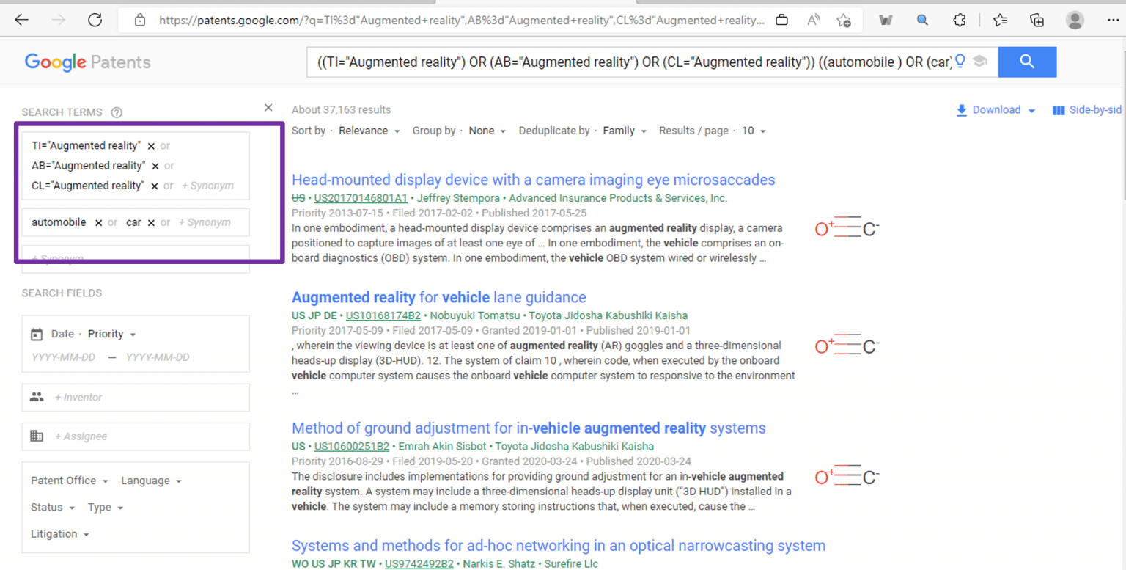This screenshot has height=570, width=1126.
Task: Open the Group by None dropdown
Action: (485, 131)
